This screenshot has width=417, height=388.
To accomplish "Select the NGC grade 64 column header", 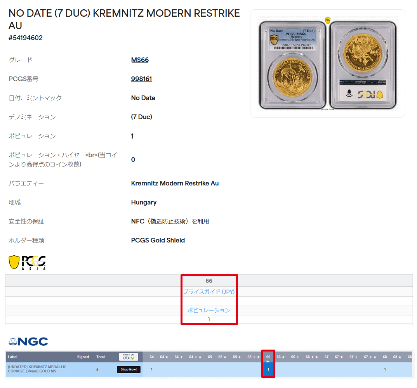I will tap(151, 357).
